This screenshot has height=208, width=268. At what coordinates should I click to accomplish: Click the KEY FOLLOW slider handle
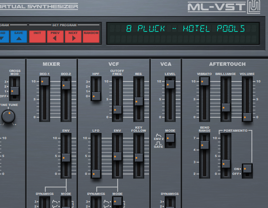coord(139,157)
